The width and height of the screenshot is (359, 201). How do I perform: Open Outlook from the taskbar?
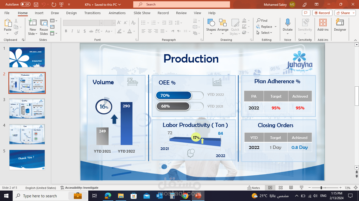pyautogui.click(x=159, y=196)
